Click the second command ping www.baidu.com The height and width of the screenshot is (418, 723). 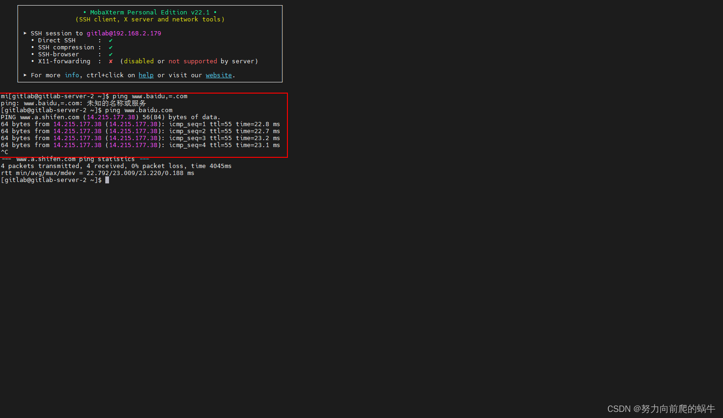click(139, 110)
